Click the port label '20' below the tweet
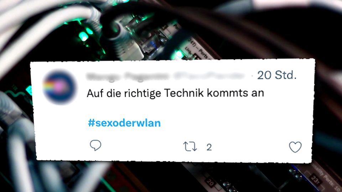 pyautogui.click(x=210, y=182)
